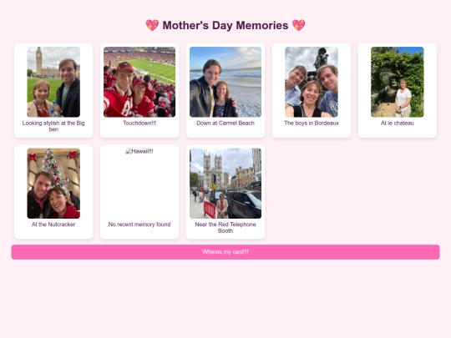View the boys in Bordeaux photo
The width and height of the screenshot is (451, 338).
pyautogui.click(x=312, y=82)
